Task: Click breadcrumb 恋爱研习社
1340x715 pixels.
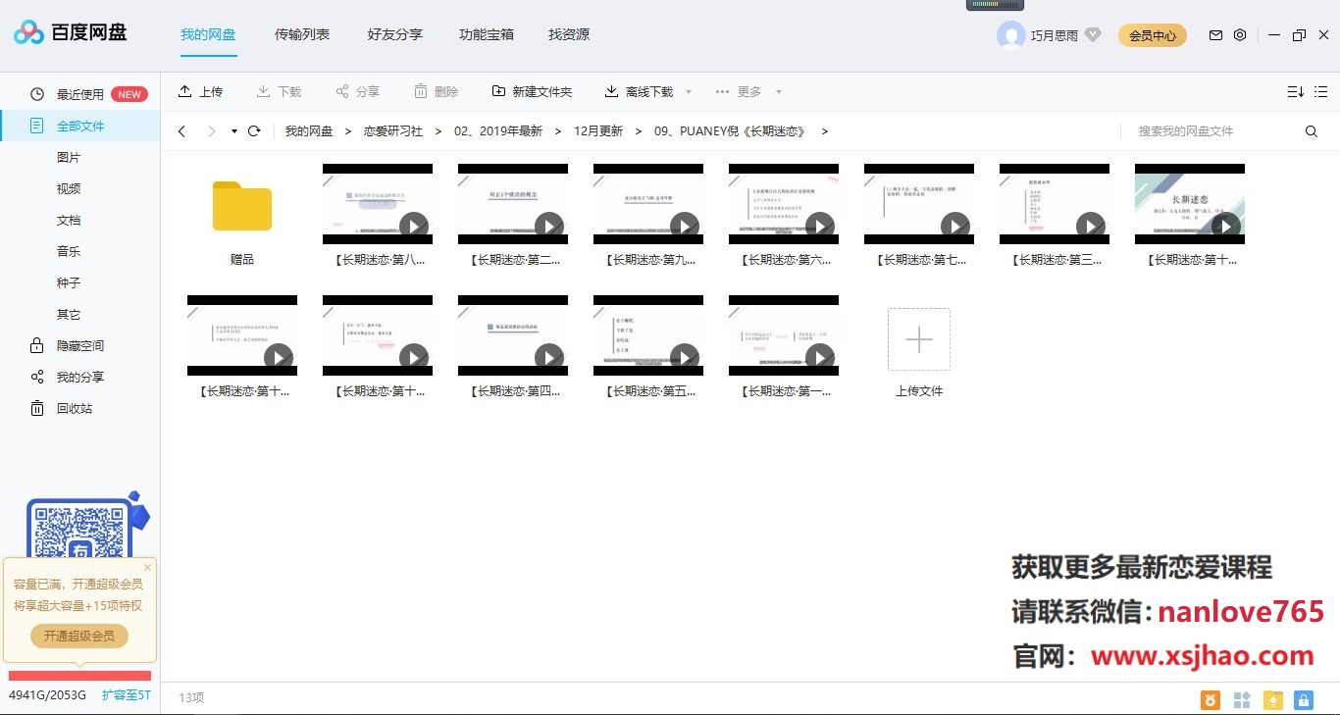Action: click(393, 131)
